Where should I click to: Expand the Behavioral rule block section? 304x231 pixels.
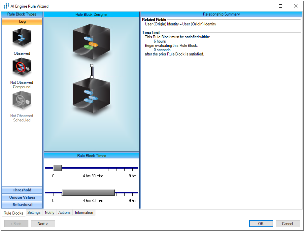click(22, 205)
